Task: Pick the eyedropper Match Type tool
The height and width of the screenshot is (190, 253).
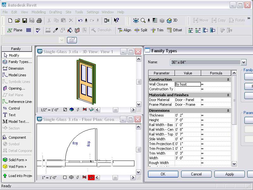Action: [x=56, y=30]
